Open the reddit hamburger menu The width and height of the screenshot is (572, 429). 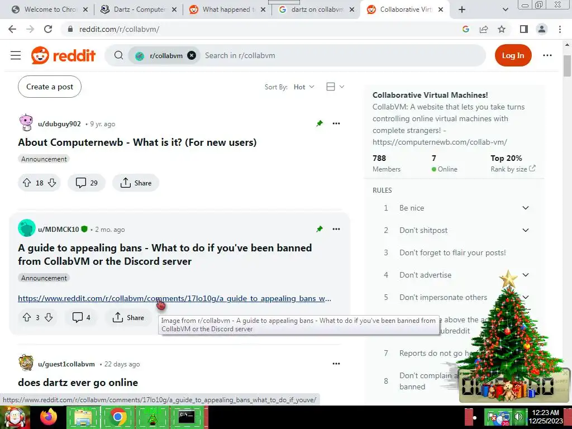click(16, 55)
